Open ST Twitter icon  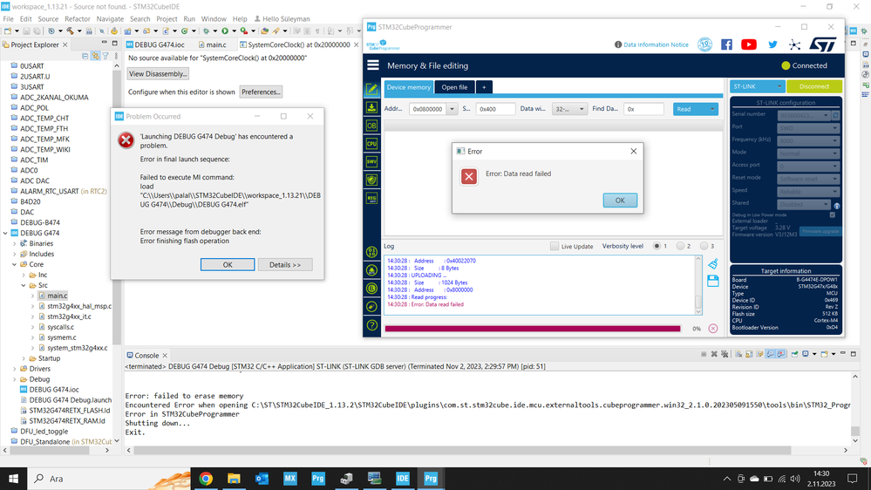tap(772, 44)
